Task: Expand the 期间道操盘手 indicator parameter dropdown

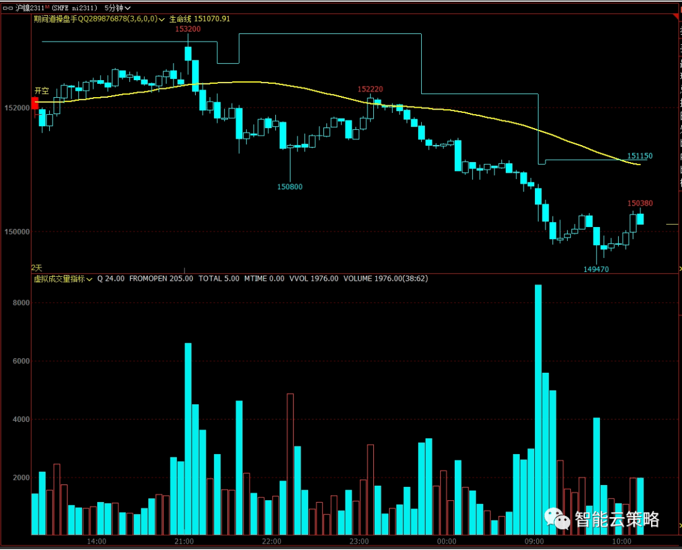Action: [163, 19]
